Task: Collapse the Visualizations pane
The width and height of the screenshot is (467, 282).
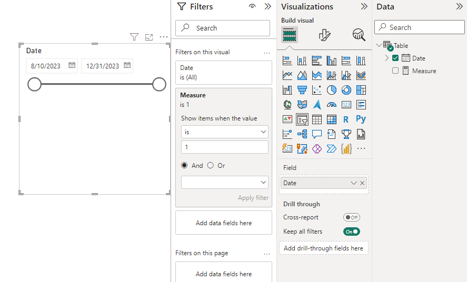Action: 364,6
